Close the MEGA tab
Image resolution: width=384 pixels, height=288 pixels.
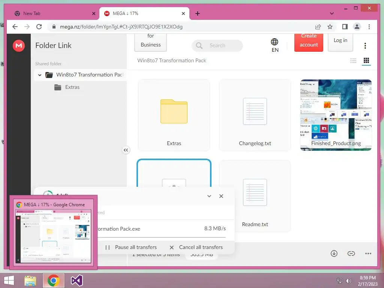[x=183, y=13]
